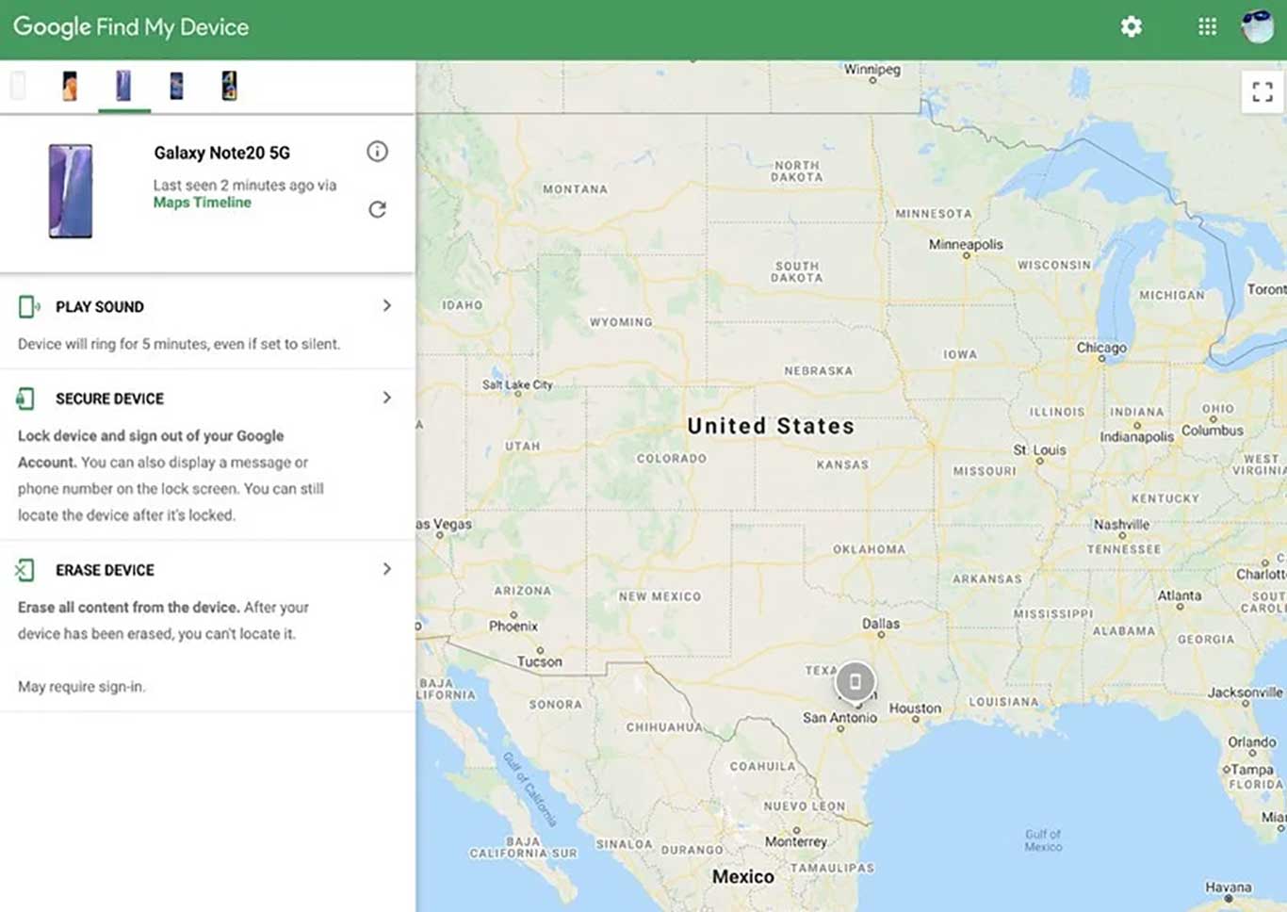Click Salt Lake City on the map
Viewport: 1287px width, 912px height.
coord(517,384)
